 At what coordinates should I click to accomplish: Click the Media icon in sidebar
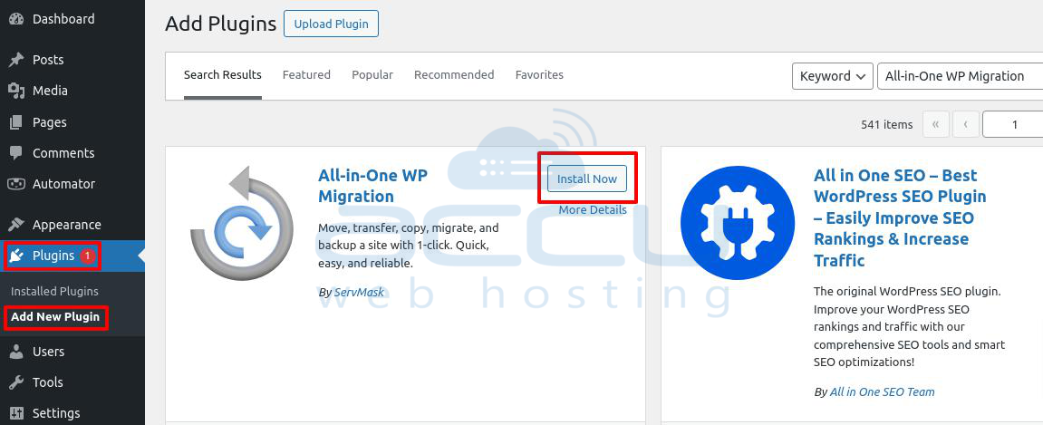(16, 91)
